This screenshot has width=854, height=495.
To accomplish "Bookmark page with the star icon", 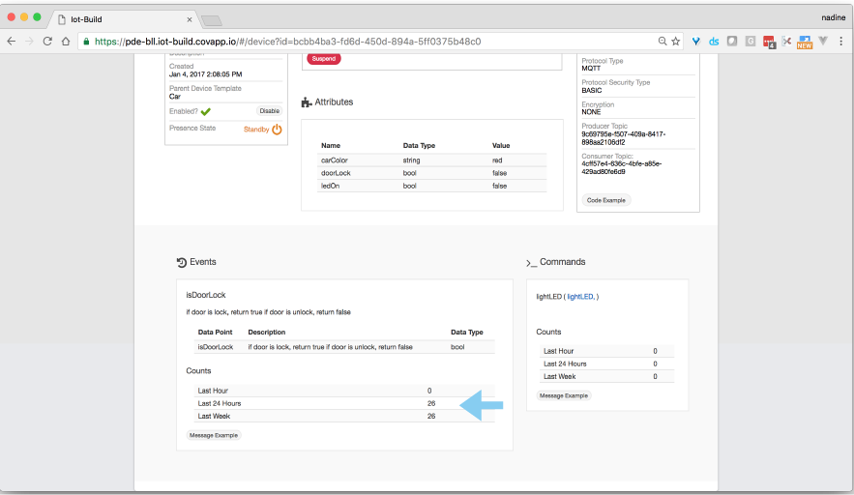I will 676,42.
